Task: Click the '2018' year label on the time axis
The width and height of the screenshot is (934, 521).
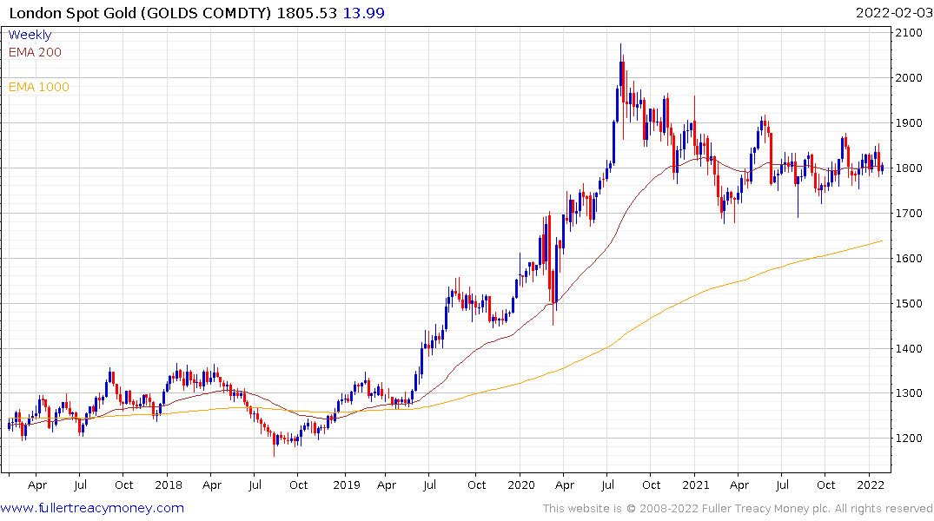Action: coord(168,485)
